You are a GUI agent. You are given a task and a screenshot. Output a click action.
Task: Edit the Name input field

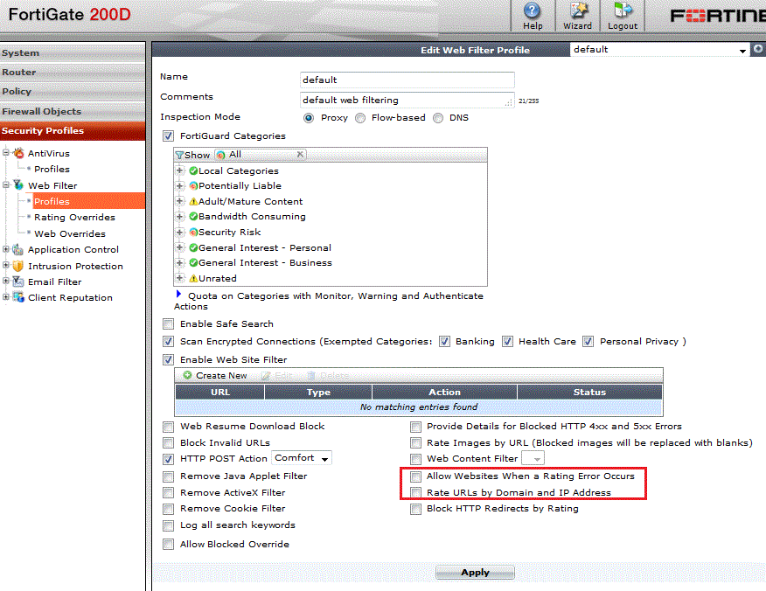pyautogui.click(x=407, y=80)
